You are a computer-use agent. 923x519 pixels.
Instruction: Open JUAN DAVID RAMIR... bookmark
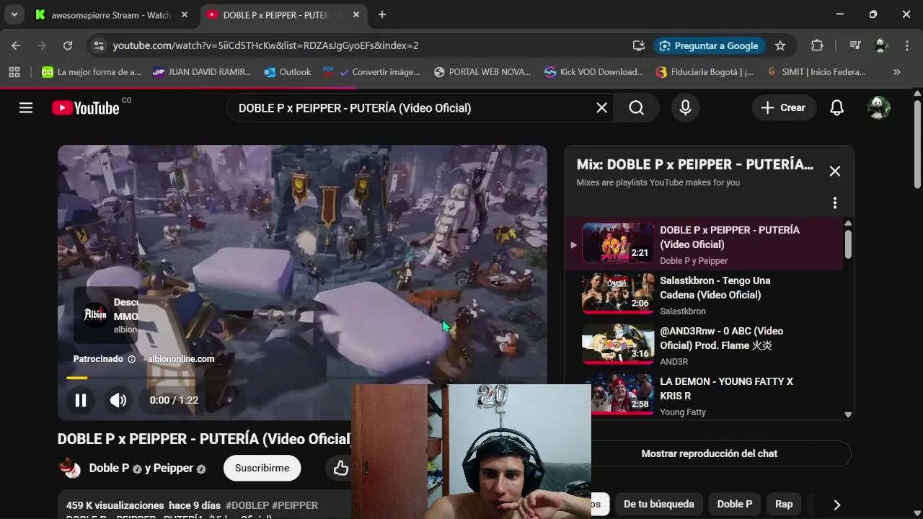(202, 72)
